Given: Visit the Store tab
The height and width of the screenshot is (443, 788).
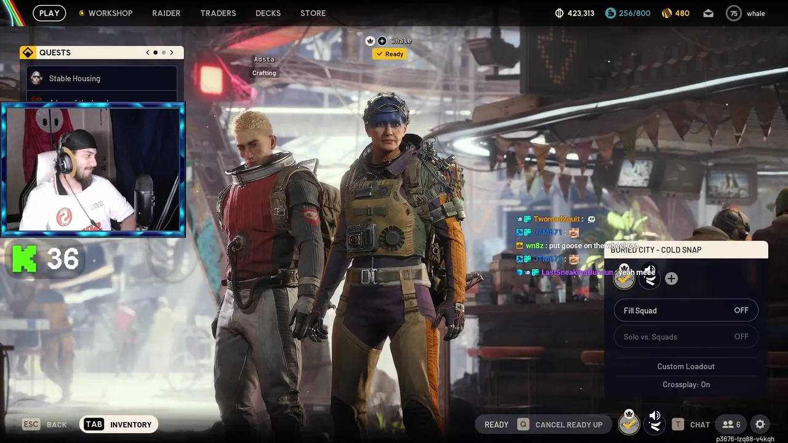Looking at the screenshot, I should [313, 13].
